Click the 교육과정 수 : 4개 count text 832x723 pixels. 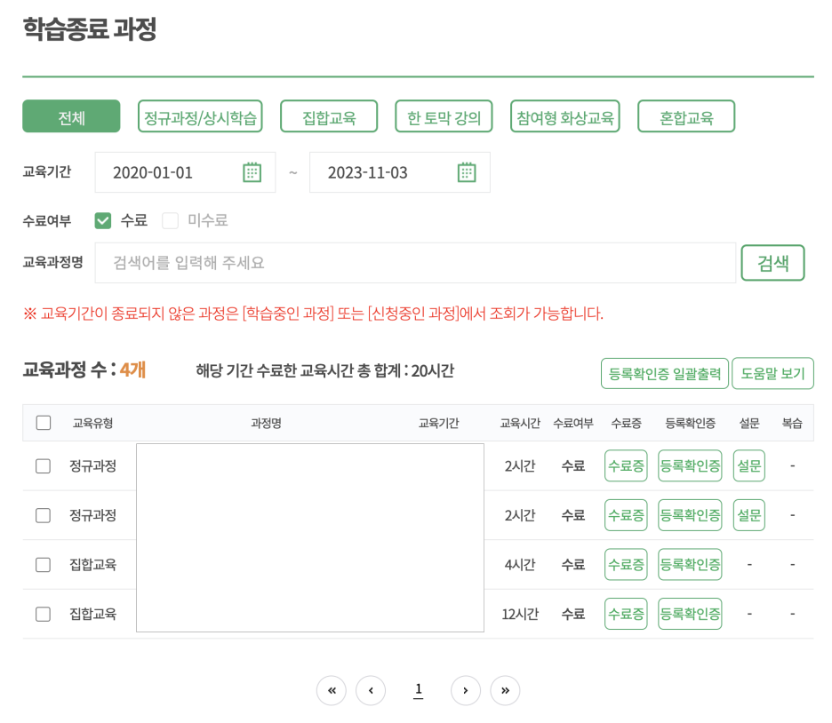coord(84,370)
